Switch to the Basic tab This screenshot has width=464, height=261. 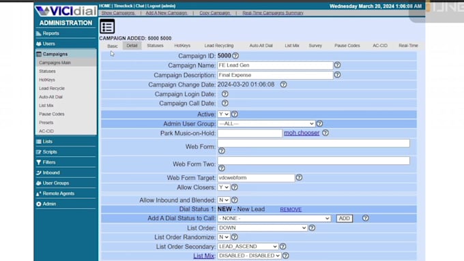coord(113,46)
